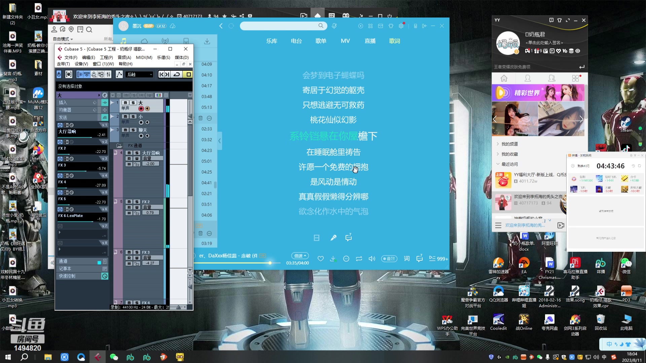
Task: Switch playback loop mode in player
Action: click(x=359, y=258)
